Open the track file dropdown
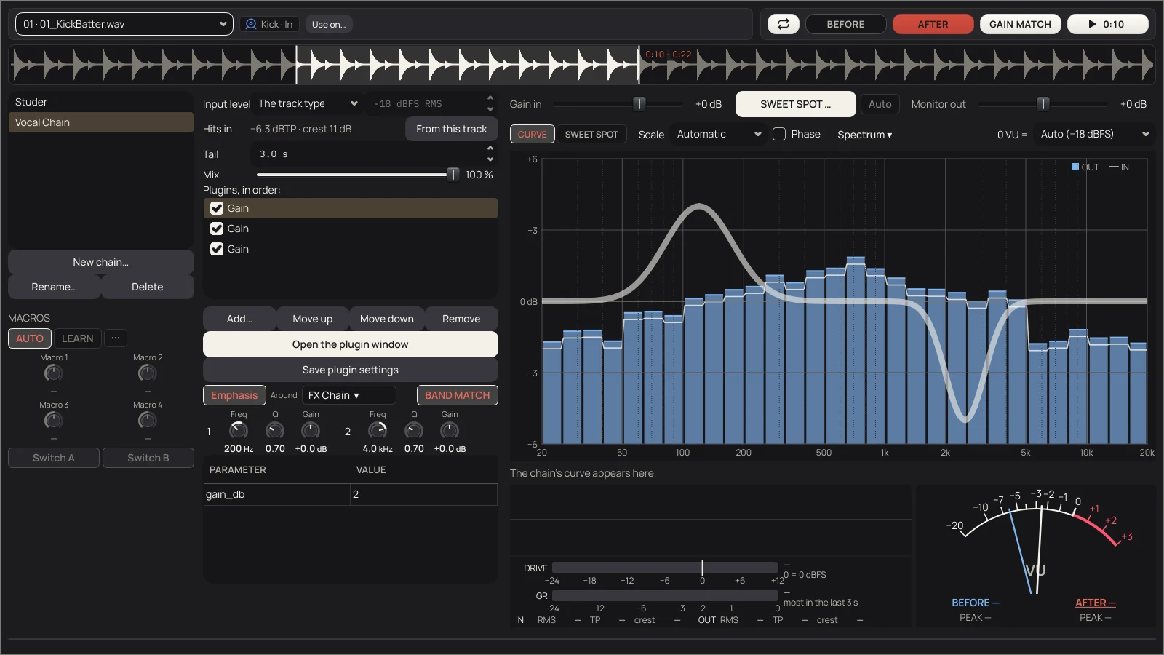 click(x=124, y=24)
